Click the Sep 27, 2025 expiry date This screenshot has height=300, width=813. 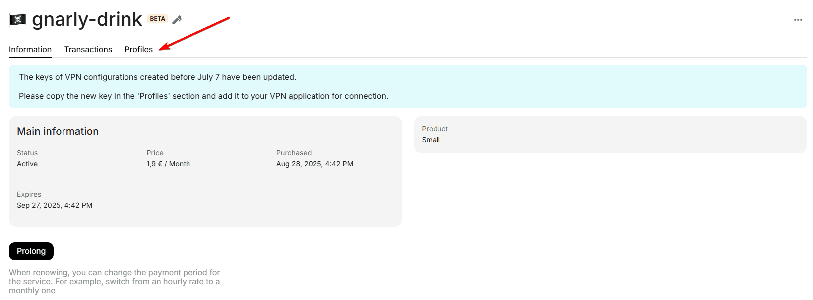click(x=55, y=205)
